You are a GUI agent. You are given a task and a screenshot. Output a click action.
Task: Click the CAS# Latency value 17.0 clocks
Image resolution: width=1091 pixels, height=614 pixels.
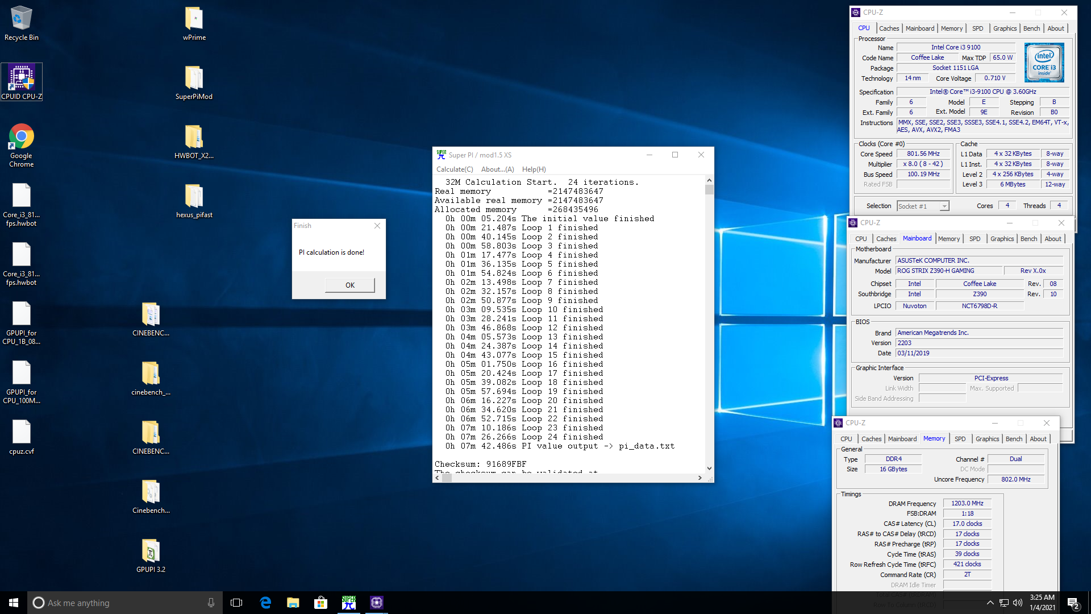point(967,524)
